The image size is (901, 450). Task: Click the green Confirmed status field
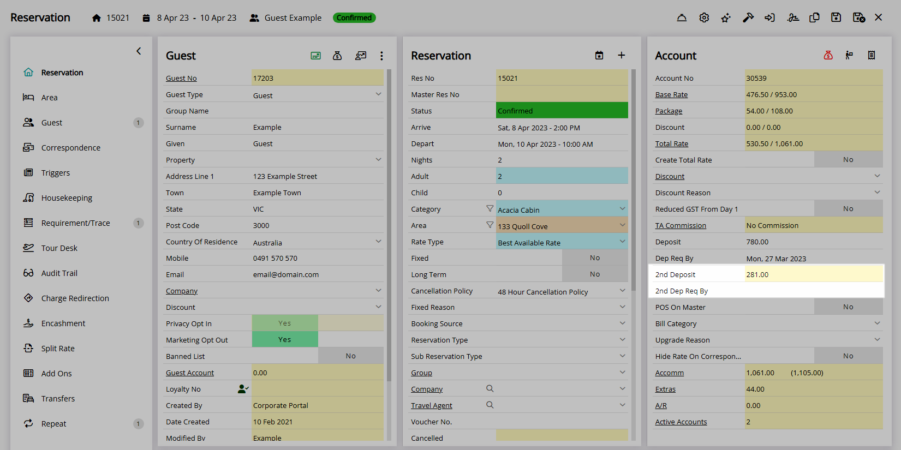point(562,110)
